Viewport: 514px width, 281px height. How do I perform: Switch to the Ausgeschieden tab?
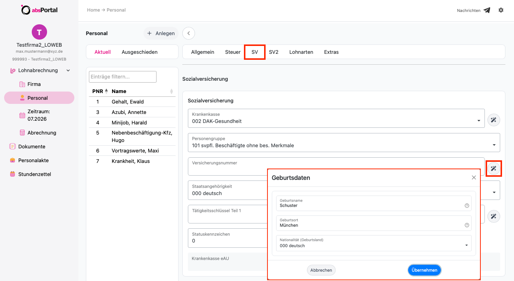[140, 52]
